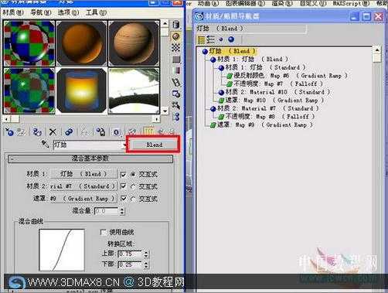Click the Select by Material icon

(176, 105)
